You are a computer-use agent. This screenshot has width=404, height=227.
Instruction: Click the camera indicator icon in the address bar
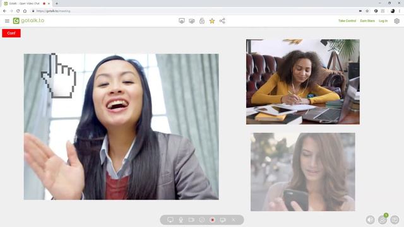point(360,11)
